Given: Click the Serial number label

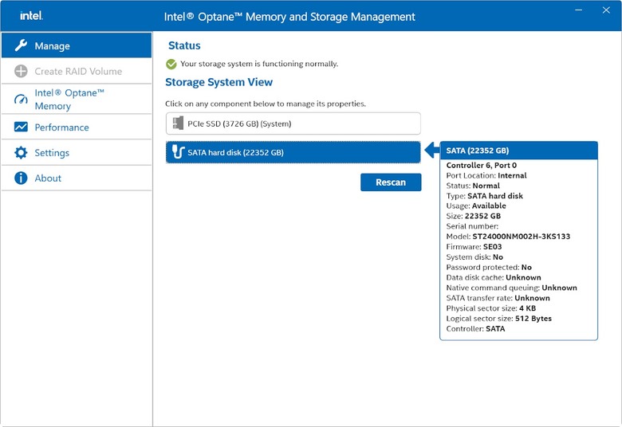Looking at the screenshot, I should (472, 226).
